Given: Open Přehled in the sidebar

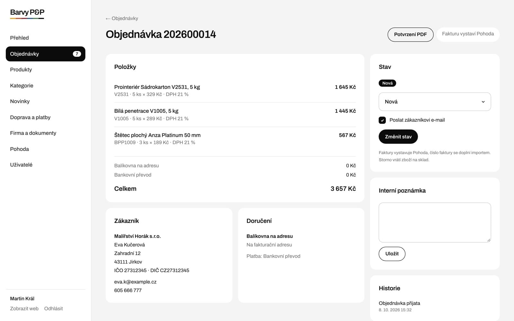Looking at the screenshot, I should (19, 38).
